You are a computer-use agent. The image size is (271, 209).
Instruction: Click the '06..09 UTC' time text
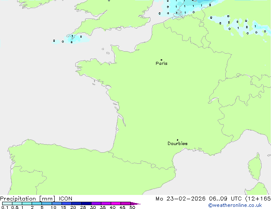(225, 199)
